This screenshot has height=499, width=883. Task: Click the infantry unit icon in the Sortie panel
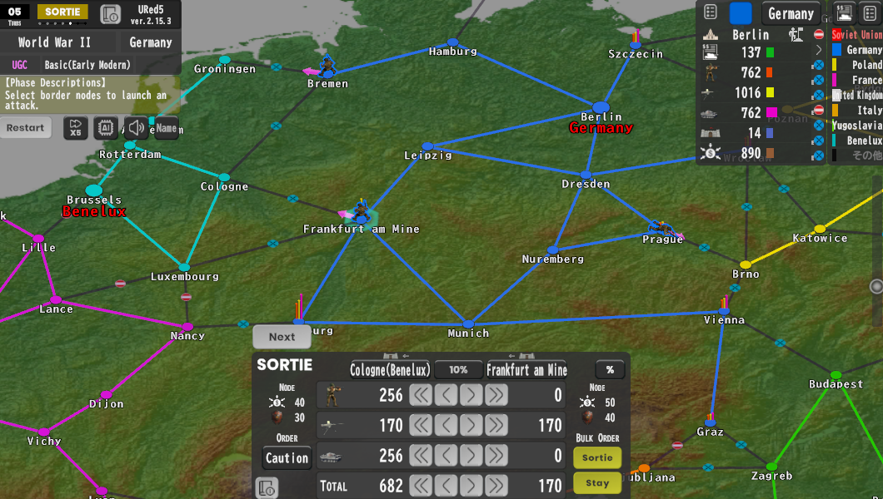(x=332, y=395)
